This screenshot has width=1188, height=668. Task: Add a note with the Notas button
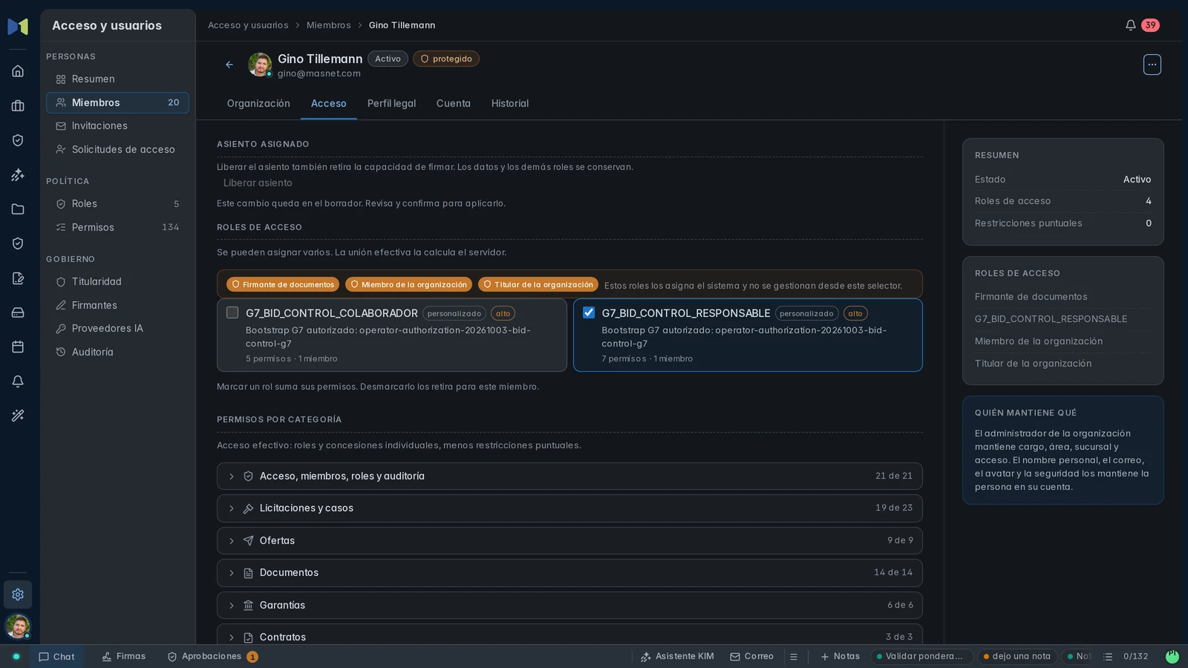(x=840, y=657)
